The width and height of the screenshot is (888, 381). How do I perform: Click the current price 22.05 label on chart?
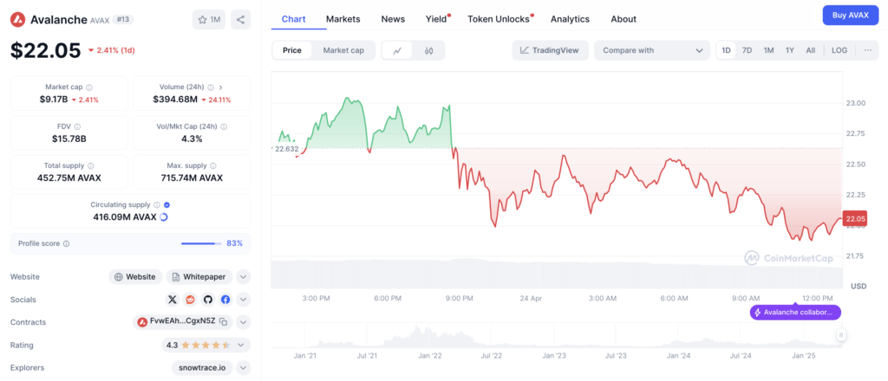tap(854, 218)
